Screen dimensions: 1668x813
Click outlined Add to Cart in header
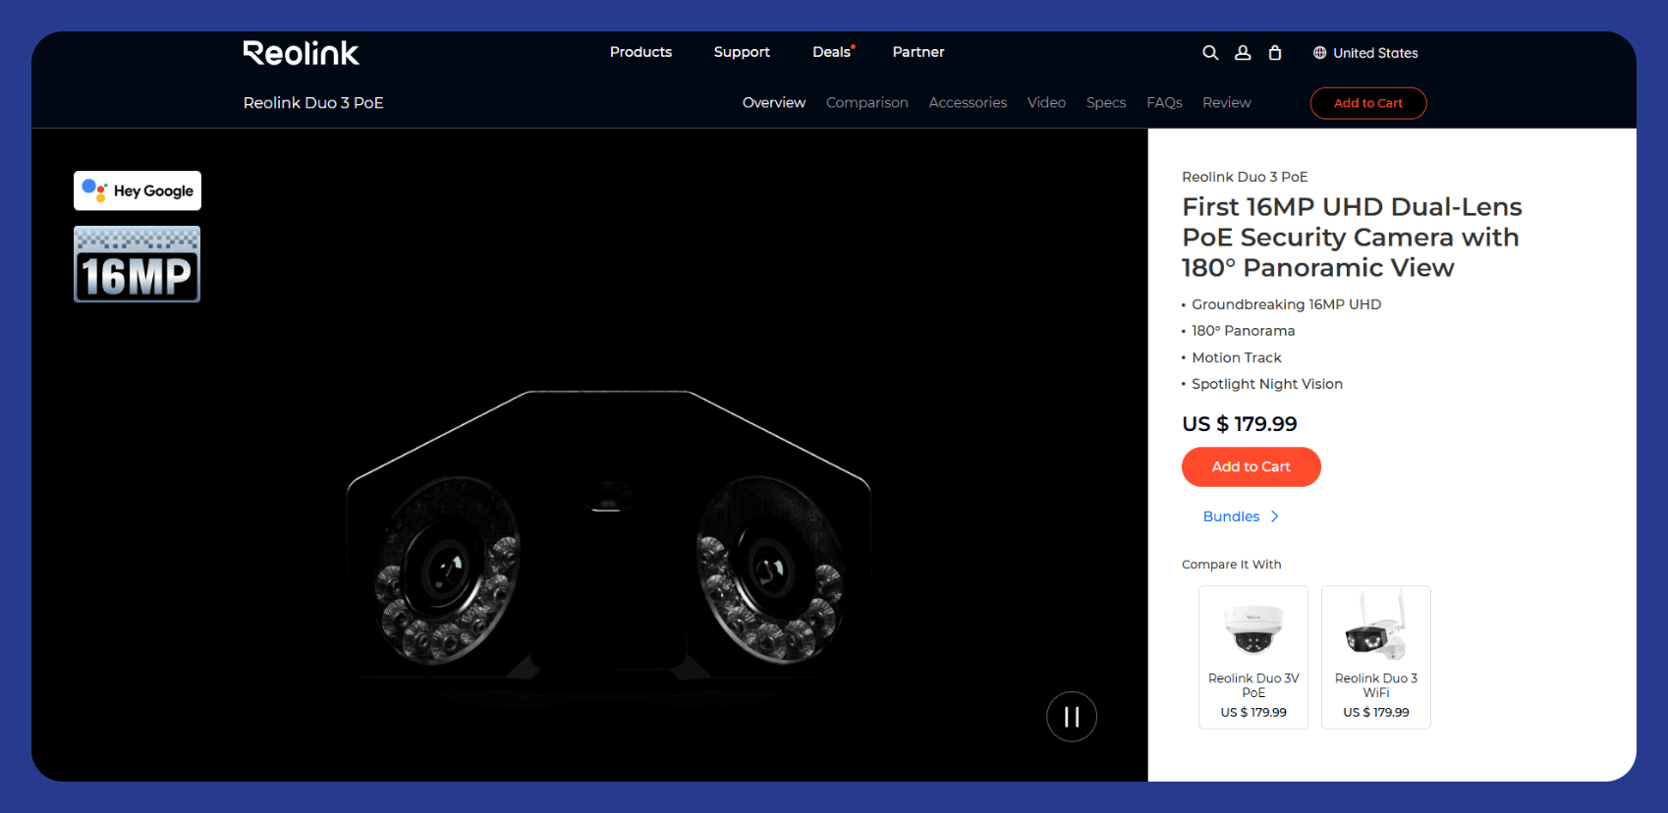pos(1368,103)
